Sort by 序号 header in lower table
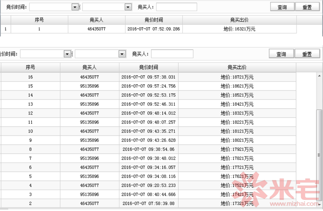The height and width of the screenshot is (211, 323). point(31,67)
